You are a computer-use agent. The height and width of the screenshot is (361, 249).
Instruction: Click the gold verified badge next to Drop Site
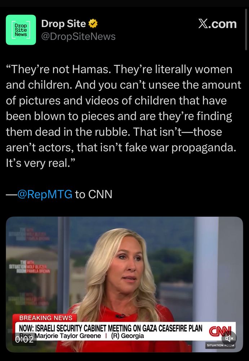coord(93,23)
